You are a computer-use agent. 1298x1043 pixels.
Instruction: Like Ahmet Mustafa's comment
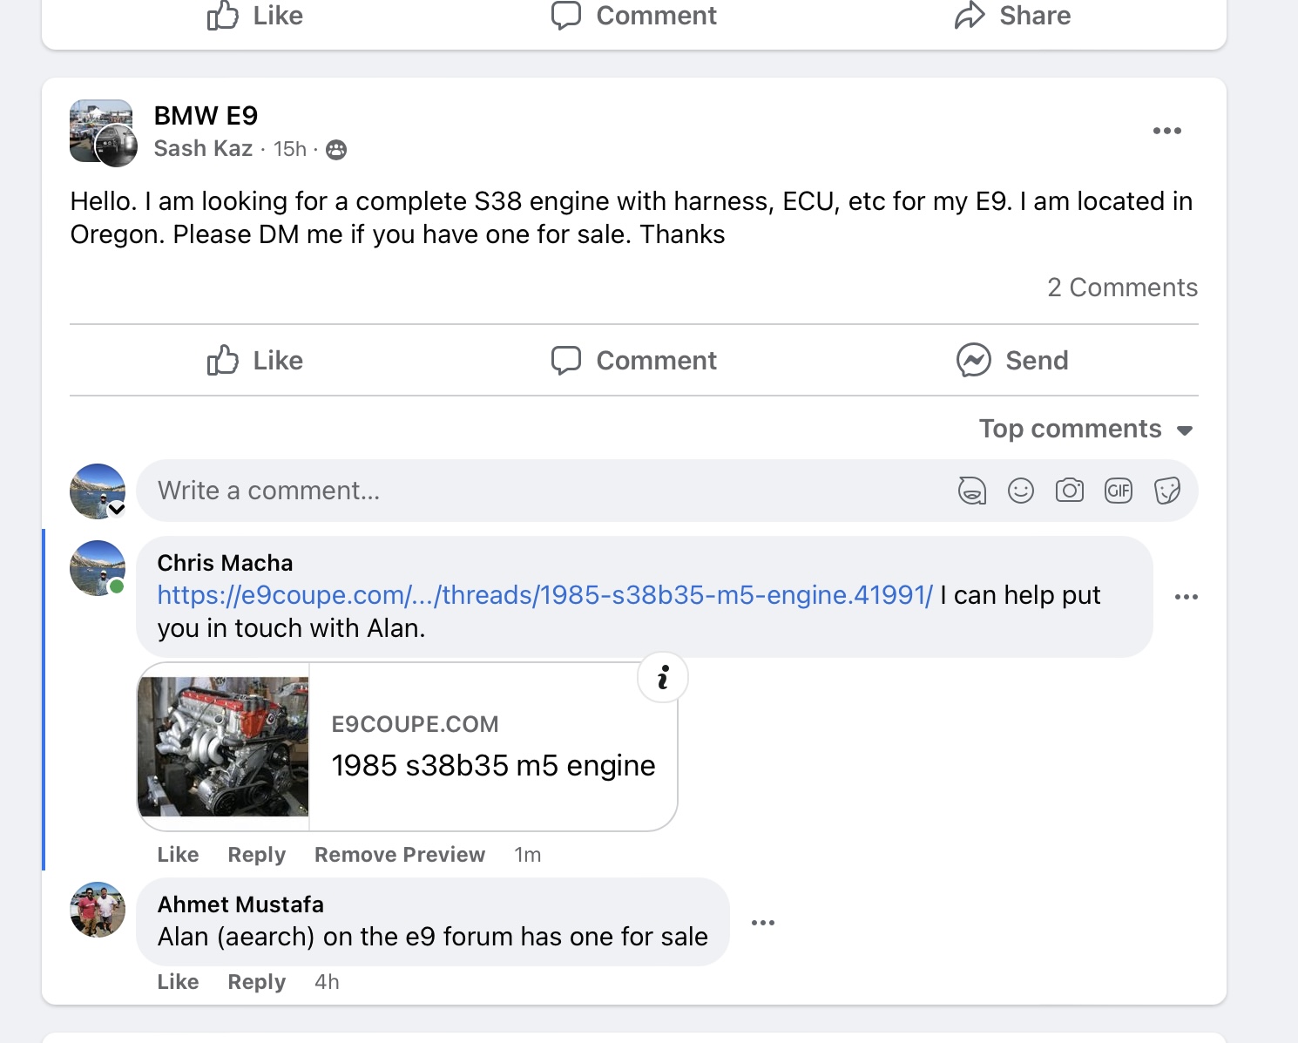178,981
